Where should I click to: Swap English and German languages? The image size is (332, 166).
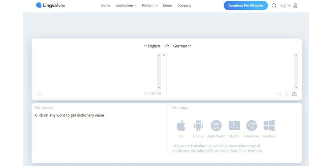coord(167,46)
